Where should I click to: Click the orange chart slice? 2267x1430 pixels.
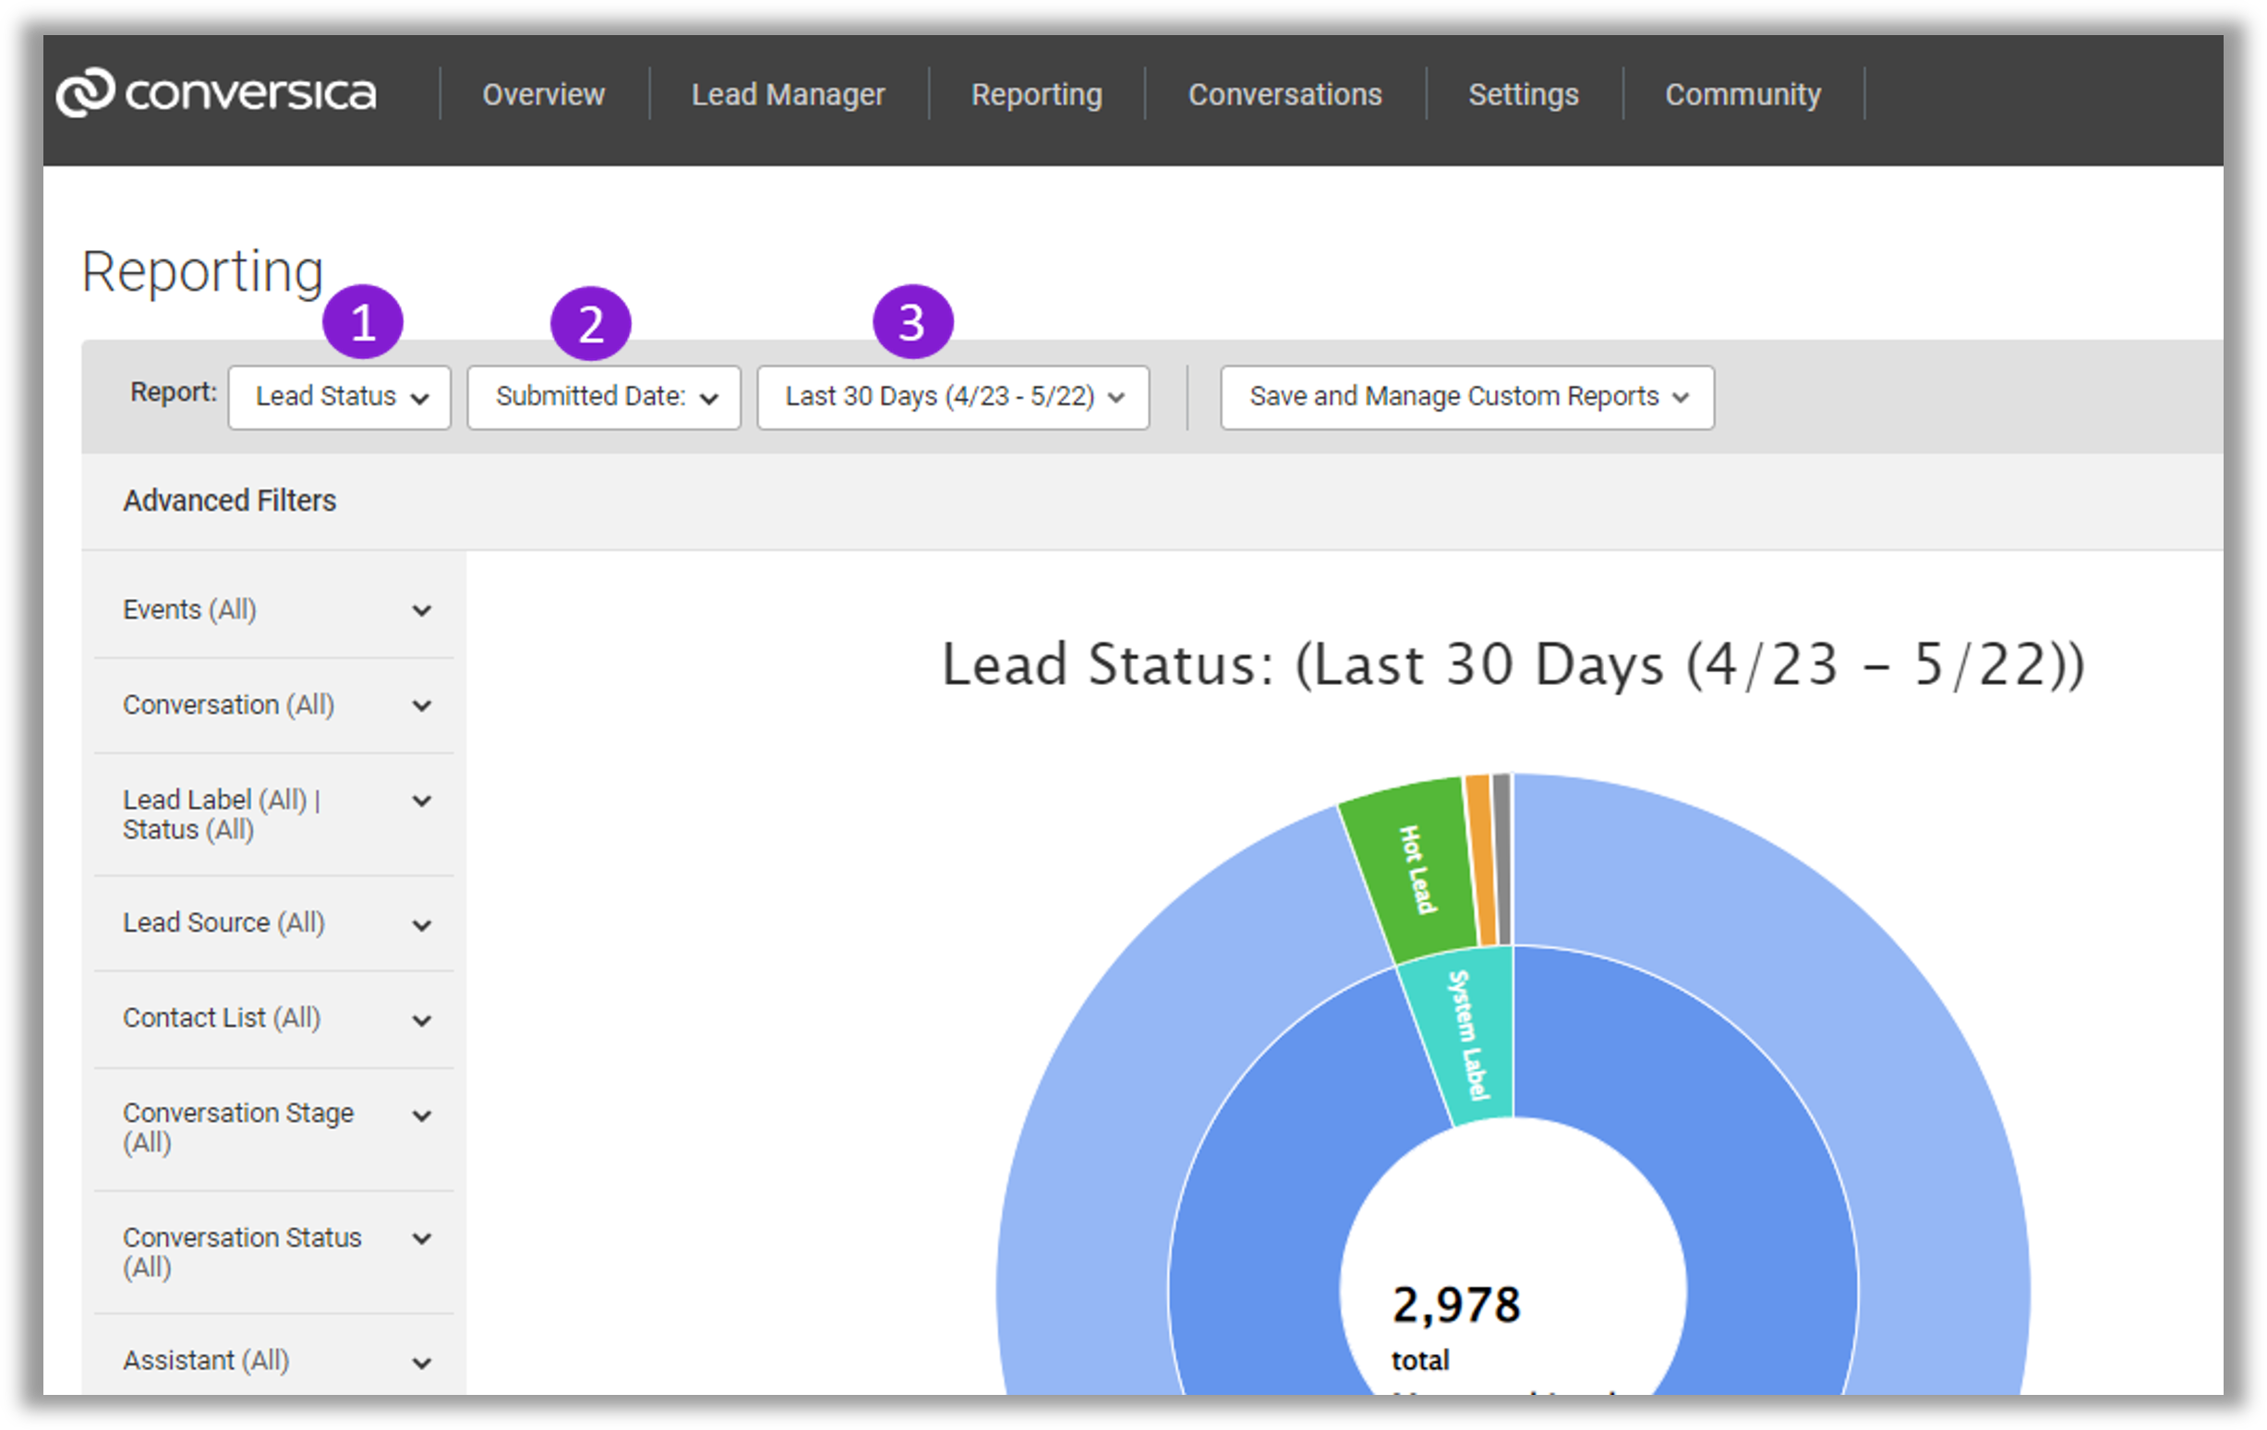1482,859
